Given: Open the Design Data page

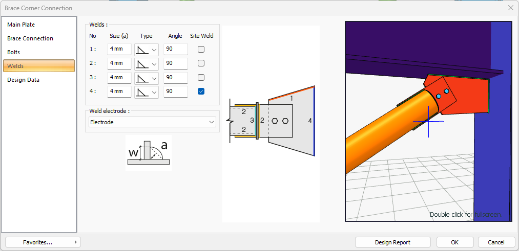Looking at the screenshot, I should click(x=23, y=80).
